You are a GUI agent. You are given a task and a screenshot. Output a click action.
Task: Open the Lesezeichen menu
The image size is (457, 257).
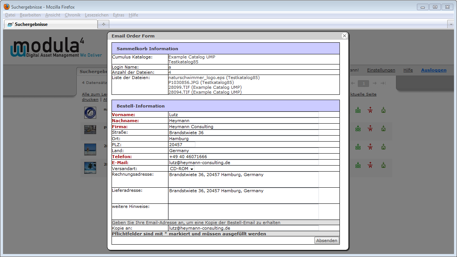(97, 15)
